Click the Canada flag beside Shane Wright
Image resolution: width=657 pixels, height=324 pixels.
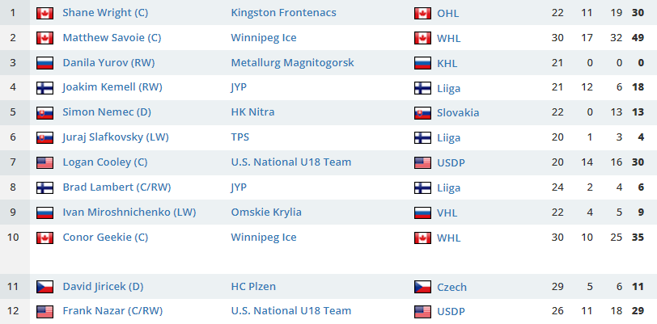tap(45, 14)
